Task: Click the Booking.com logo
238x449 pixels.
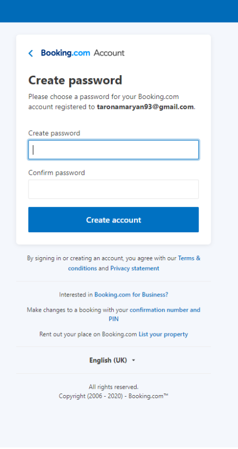Action: [65, 53]
